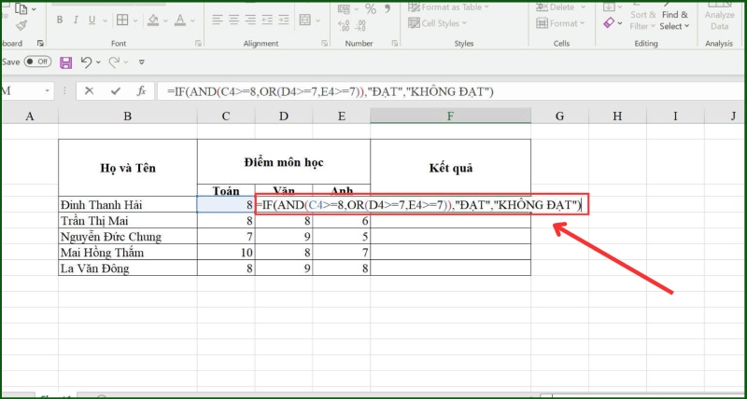This screenshot has width=747, height=399.
Task: Undo the last action
Action: 86,62
